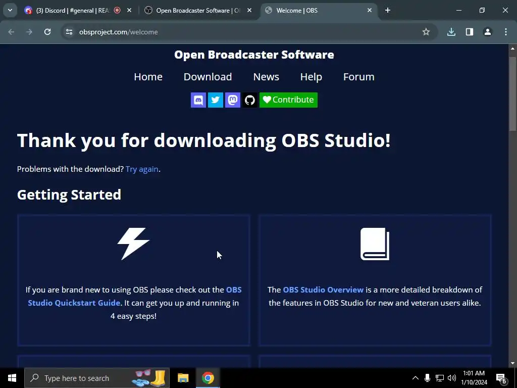Open the Discord social icon link
The image size is (517, 388).
(198, 100)
